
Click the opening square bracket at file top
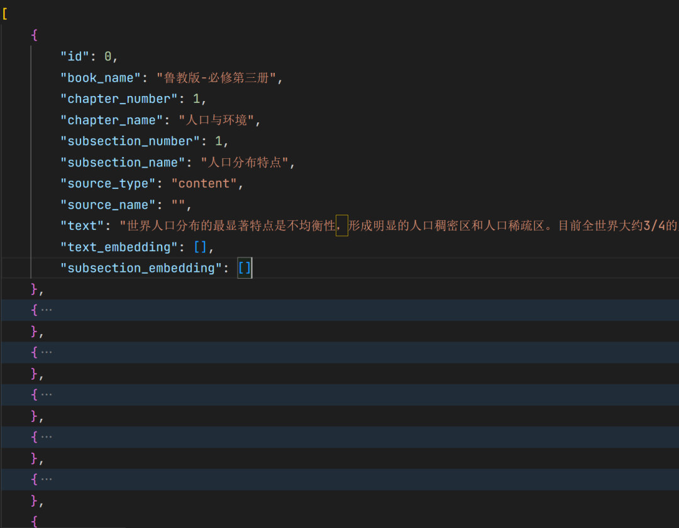5,14
